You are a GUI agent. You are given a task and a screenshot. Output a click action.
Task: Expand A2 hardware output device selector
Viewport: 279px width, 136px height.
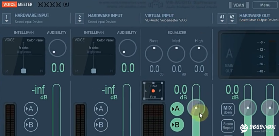232,18
